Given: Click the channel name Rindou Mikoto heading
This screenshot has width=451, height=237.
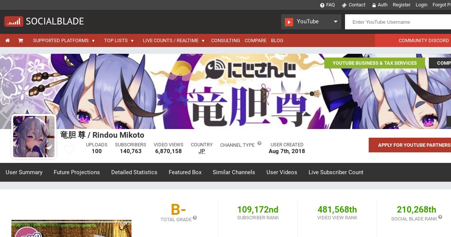Looking at the screenshot, I should [102, 135].
